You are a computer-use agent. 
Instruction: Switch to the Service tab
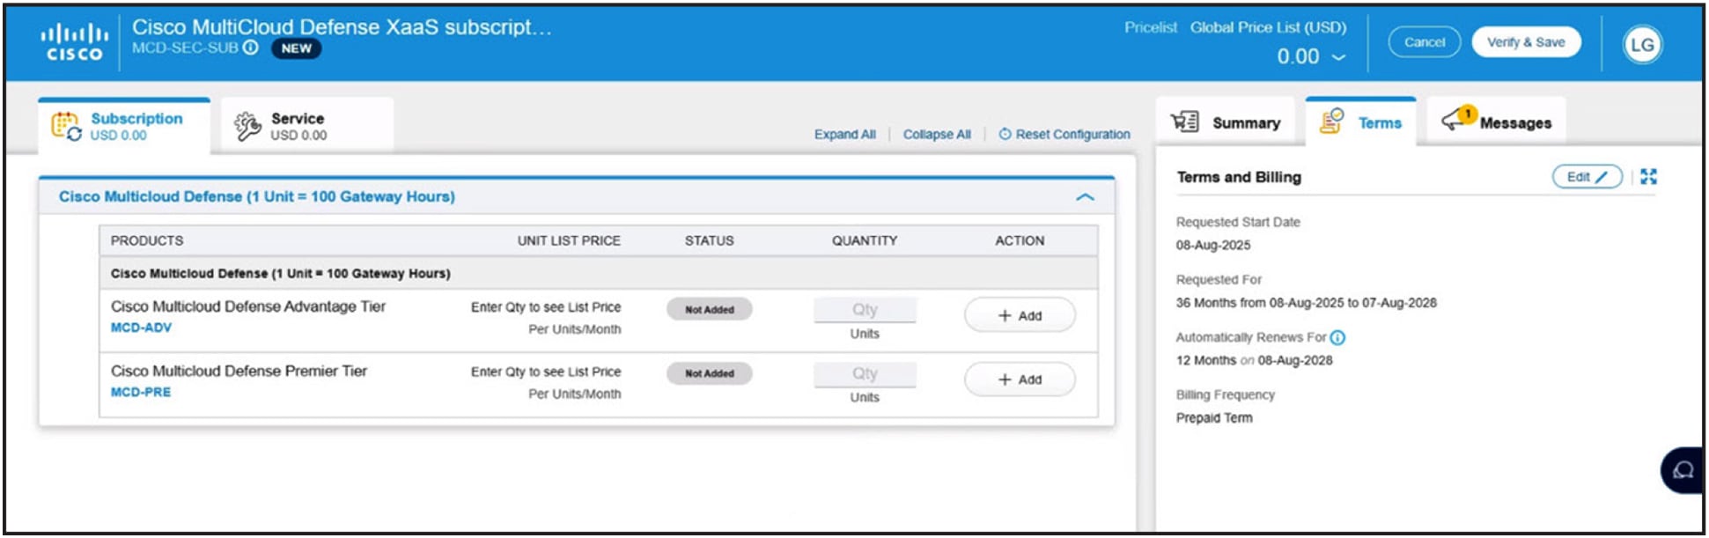306,126
